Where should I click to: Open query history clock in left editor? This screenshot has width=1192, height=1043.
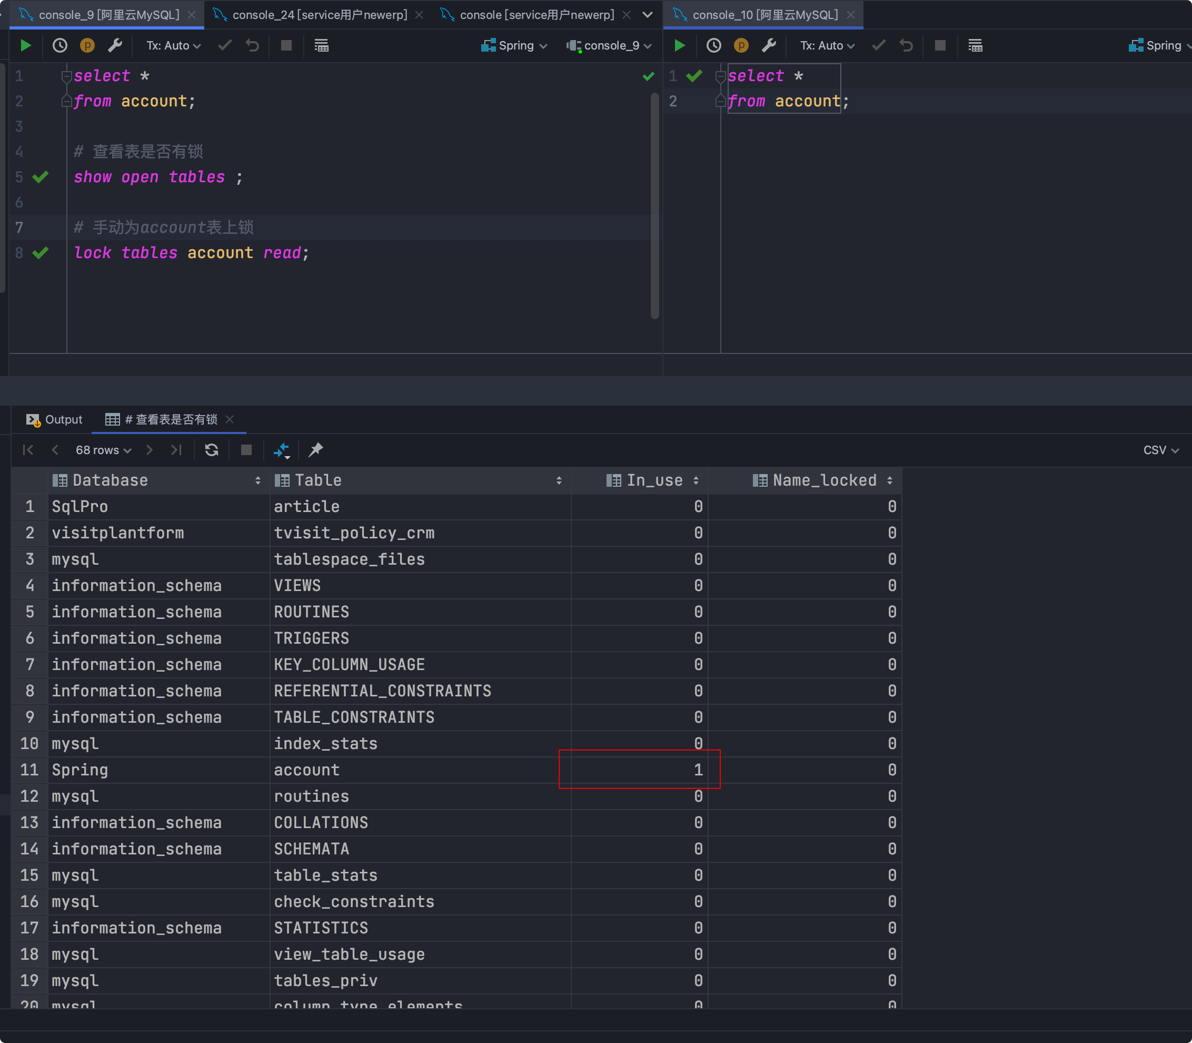pos(59,45)
